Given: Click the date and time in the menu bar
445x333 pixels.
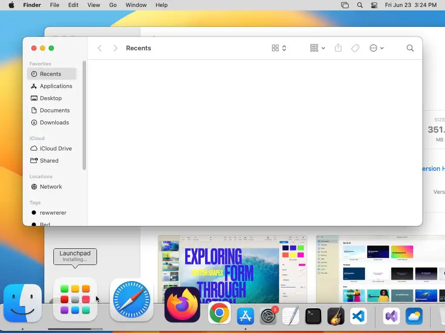Looking at the screenshot, I should [411, 5].
